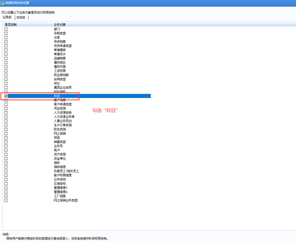Enable control for 人事业务变动

click(x=6, y=121)
